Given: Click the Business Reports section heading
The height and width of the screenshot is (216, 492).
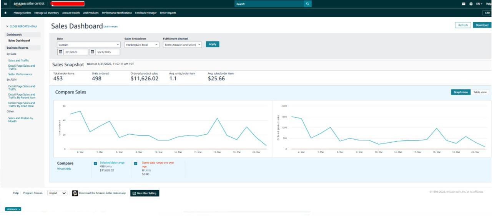Looking at the screenshot, I should tap(17, 48).
